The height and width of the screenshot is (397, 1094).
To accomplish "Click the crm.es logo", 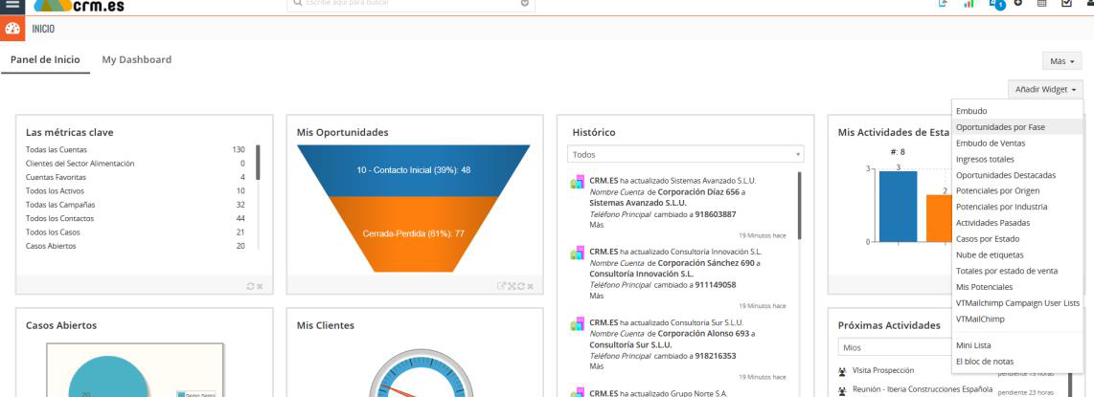I will click(79, 6).
